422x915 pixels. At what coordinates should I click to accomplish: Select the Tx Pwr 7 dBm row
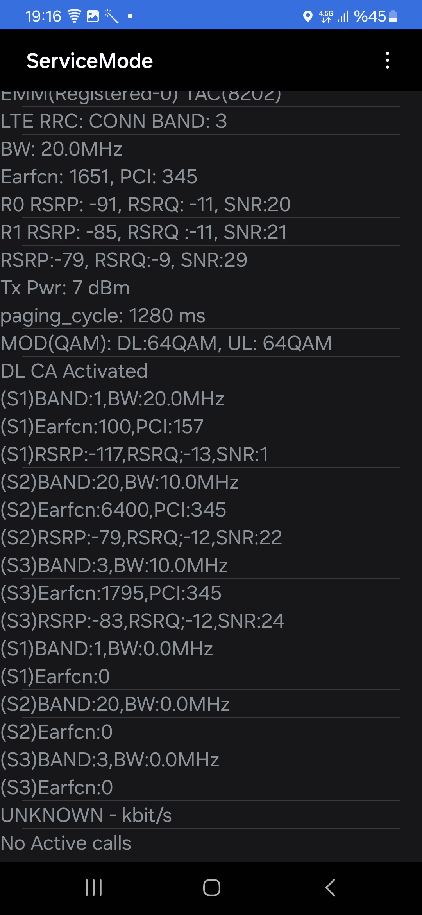200,287
